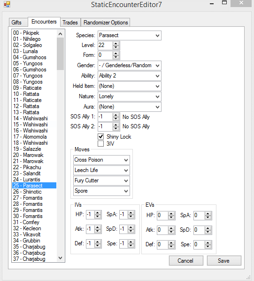Minimize the StaticEncounterEditor7 window
Viewport: 254px width, 281px height.
212,3
